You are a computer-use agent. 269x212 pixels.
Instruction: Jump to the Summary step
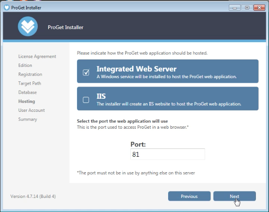pos(28,119)
